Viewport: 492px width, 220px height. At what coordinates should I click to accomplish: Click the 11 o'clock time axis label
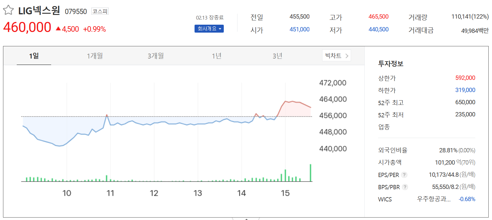110,193
